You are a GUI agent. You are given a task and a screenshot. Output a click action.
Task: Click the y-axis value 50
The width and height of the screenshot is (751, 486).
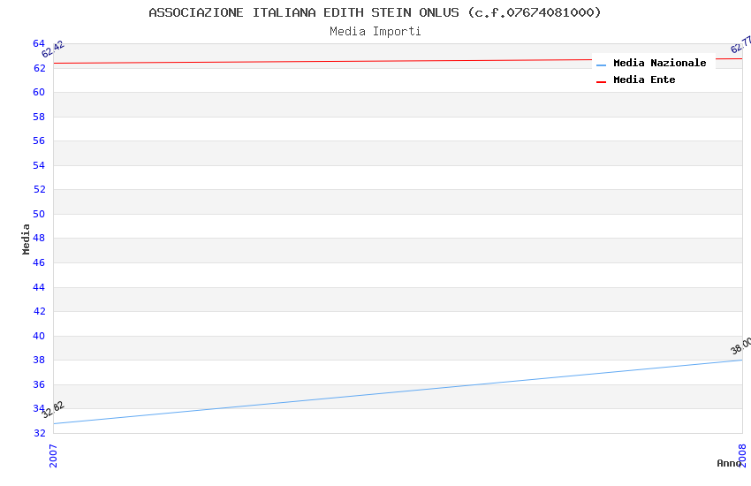(x=39, y=214)
